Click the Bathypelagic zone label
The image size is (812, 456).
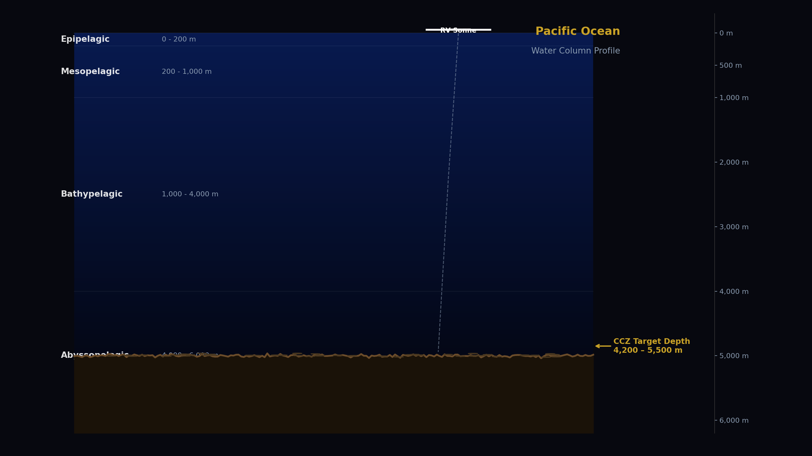[x=91, y=194]
